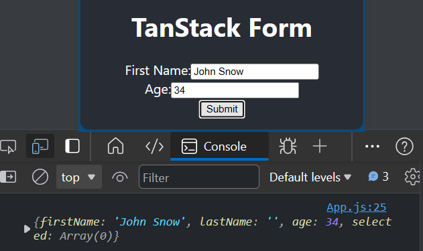Open the 3 issues counter
This screenshot has height=251, width=423.
click(x=378, y=177)
